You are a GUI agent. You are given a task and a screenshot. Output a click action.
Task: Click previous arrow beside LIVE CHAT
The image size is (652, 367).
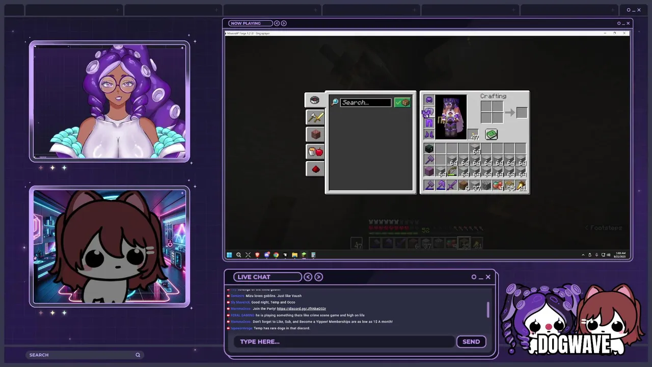point(308,277)
